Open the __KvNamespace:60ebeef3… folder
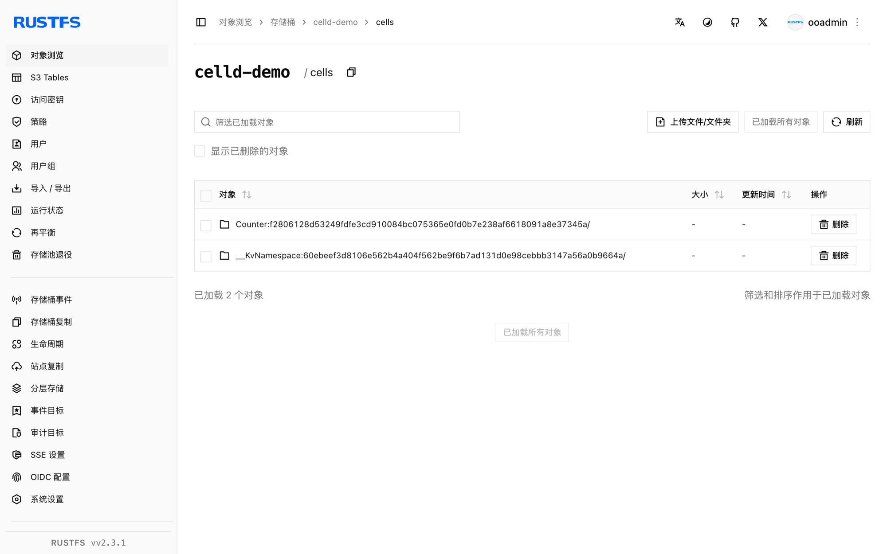The image size is (887, 554). [x=430, y=256]
